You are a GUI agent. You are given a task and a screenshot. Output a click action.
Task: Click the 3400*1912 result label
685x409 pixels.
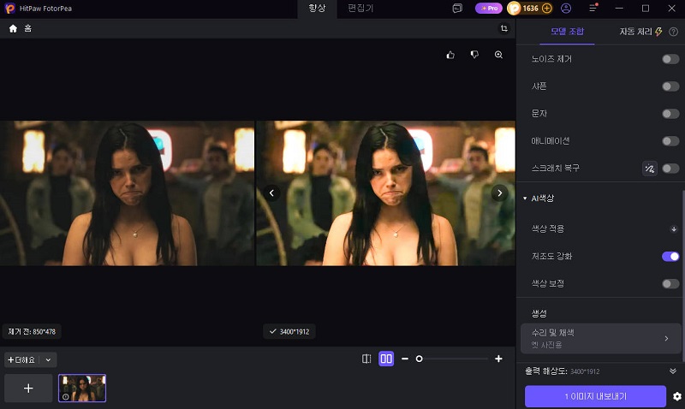(x=289, y=332)
